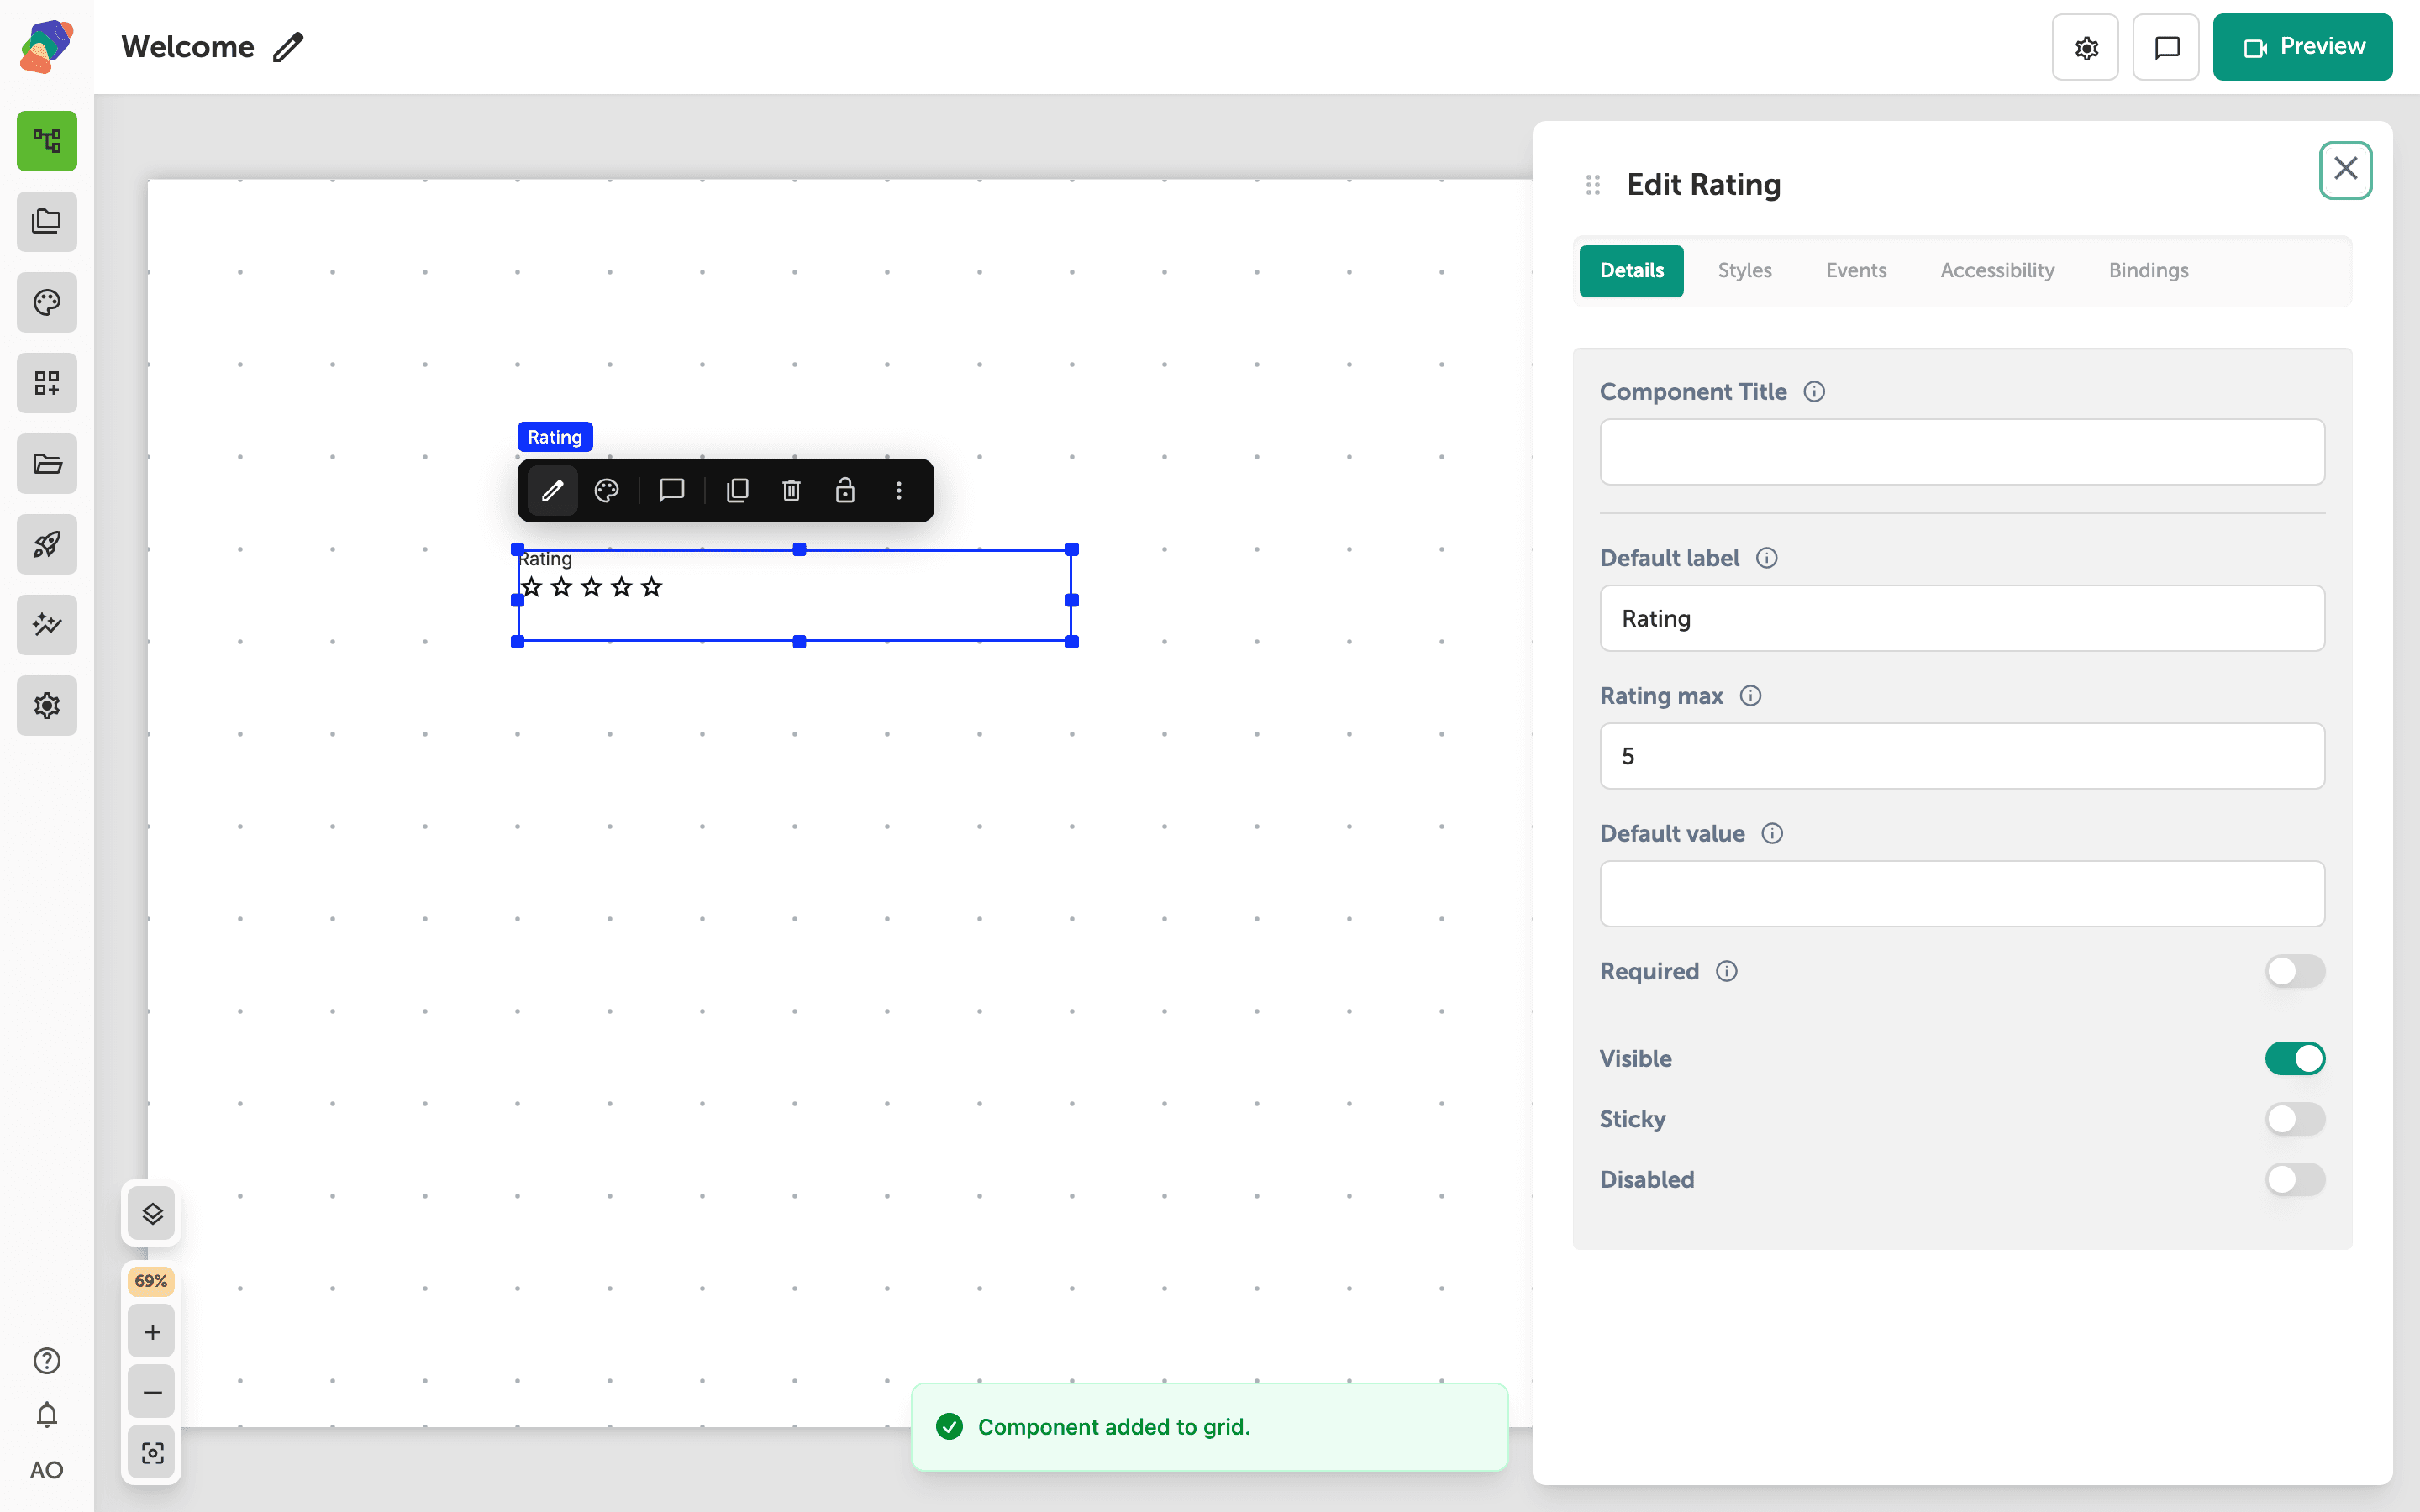Open the Accessibility tab
2420x1512 pixels.
click(x=1997, y=270)
